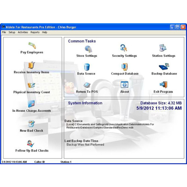
Task: Open In House Charge Accounts icon
Action: point(31,104)
